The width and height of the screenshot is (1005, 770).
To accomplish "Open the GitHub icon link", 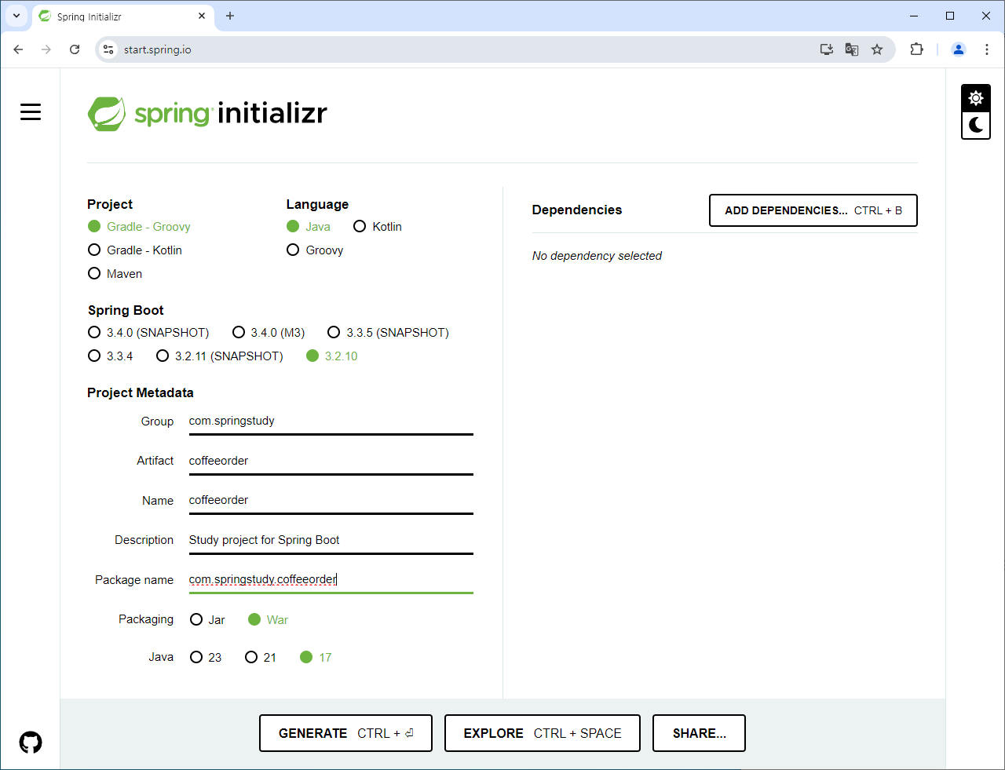I will pos(31,742).
